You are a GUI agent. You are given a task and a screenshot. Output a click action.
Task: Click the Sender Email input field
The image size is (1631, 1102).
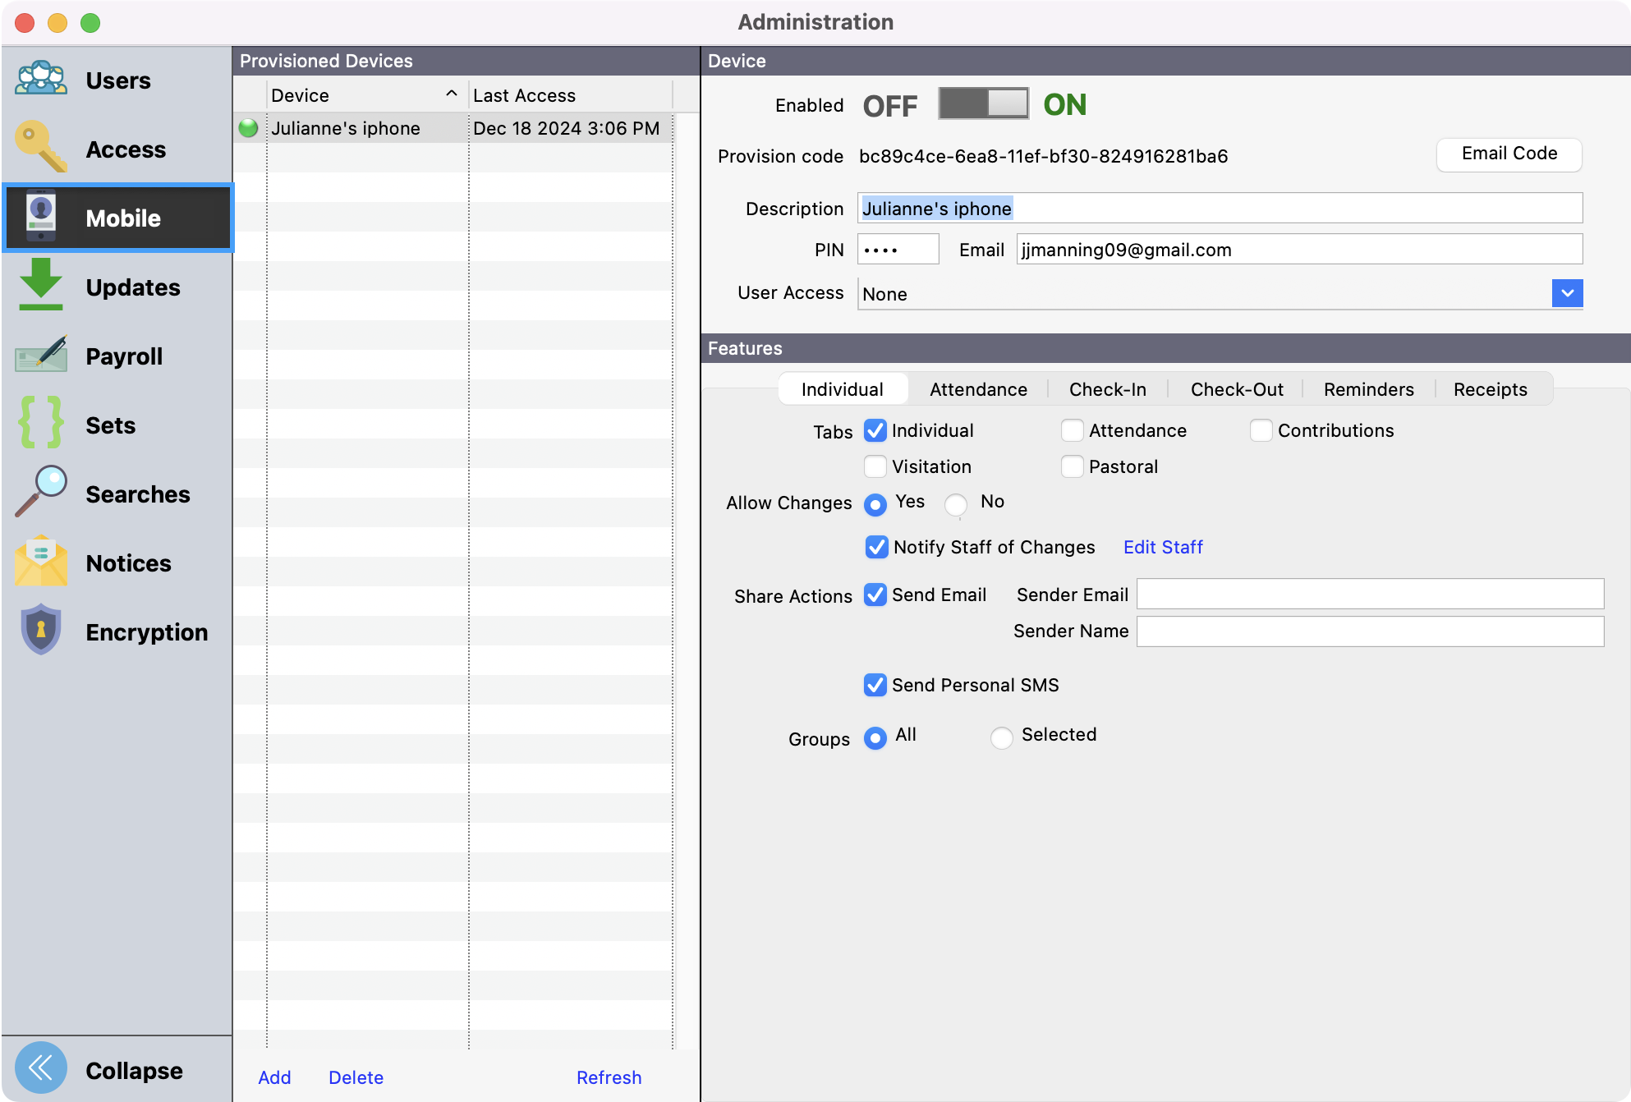pos(1369,594)
